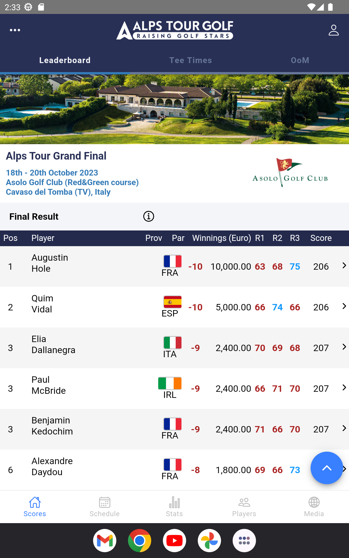Switch to the OoM tab
Screen dimensions: 349x558
click(300, 60)
